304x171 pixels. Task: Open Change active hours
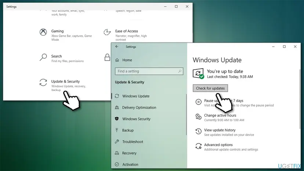coord(220,115)
